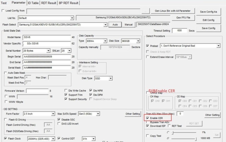Viewport: 226px width, 142px height.
Task: Click the Model Name input field
Action: coord(47,37)
